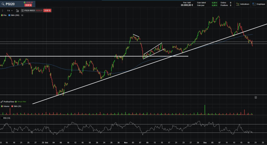Screen dimensions: 267x145
Task: Open the Graphique settings button
Action: tap(259, 4)
